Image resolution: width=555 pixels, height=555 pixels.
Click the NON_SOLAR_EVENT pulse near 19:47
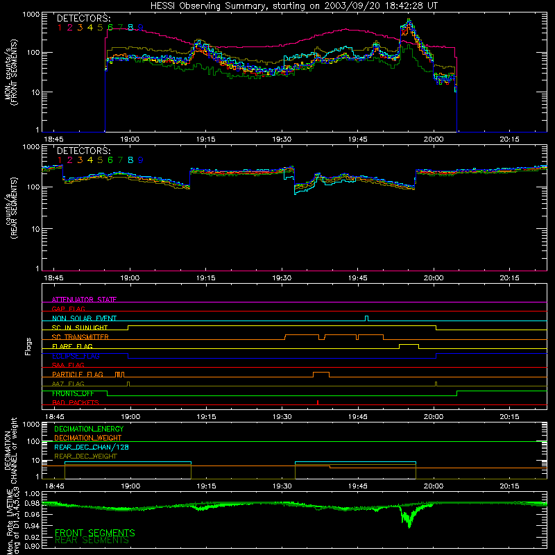[x=367, y=318]
